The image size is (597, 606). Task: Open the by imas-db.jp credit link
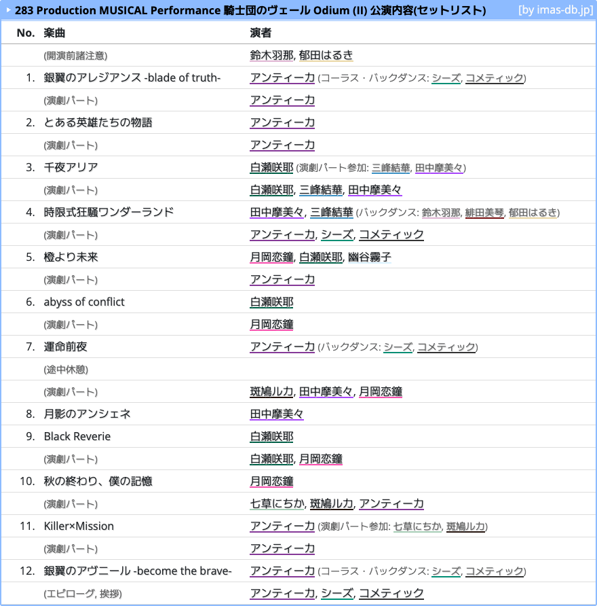[x=556, y=10]
